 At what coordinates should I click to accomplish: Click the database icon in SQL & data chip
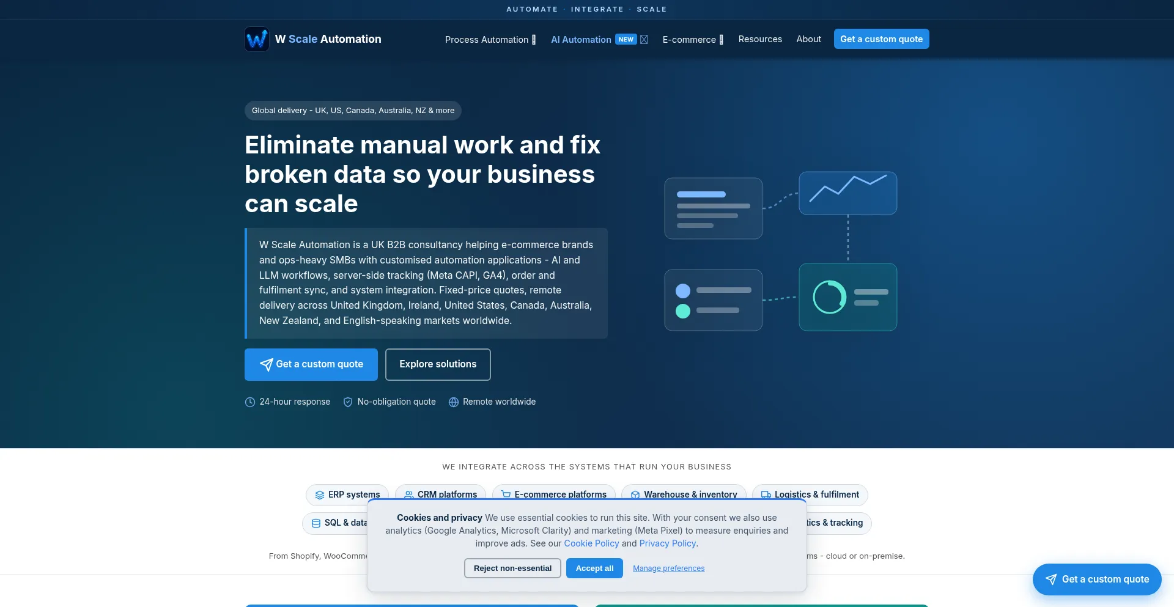[316, 523]
